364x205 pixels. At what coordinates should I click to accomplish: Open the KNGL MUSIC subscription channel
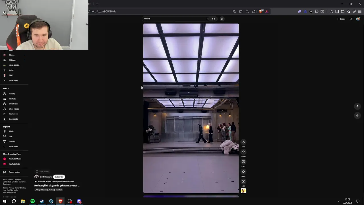coord(14,65)
